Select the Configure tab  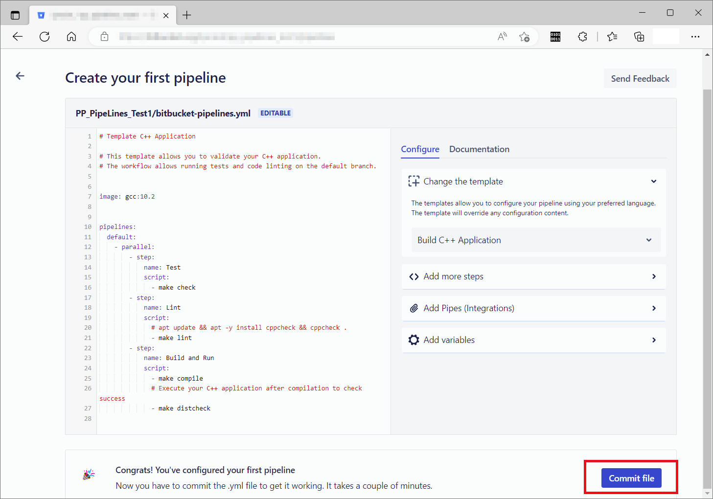coord(420,149)
